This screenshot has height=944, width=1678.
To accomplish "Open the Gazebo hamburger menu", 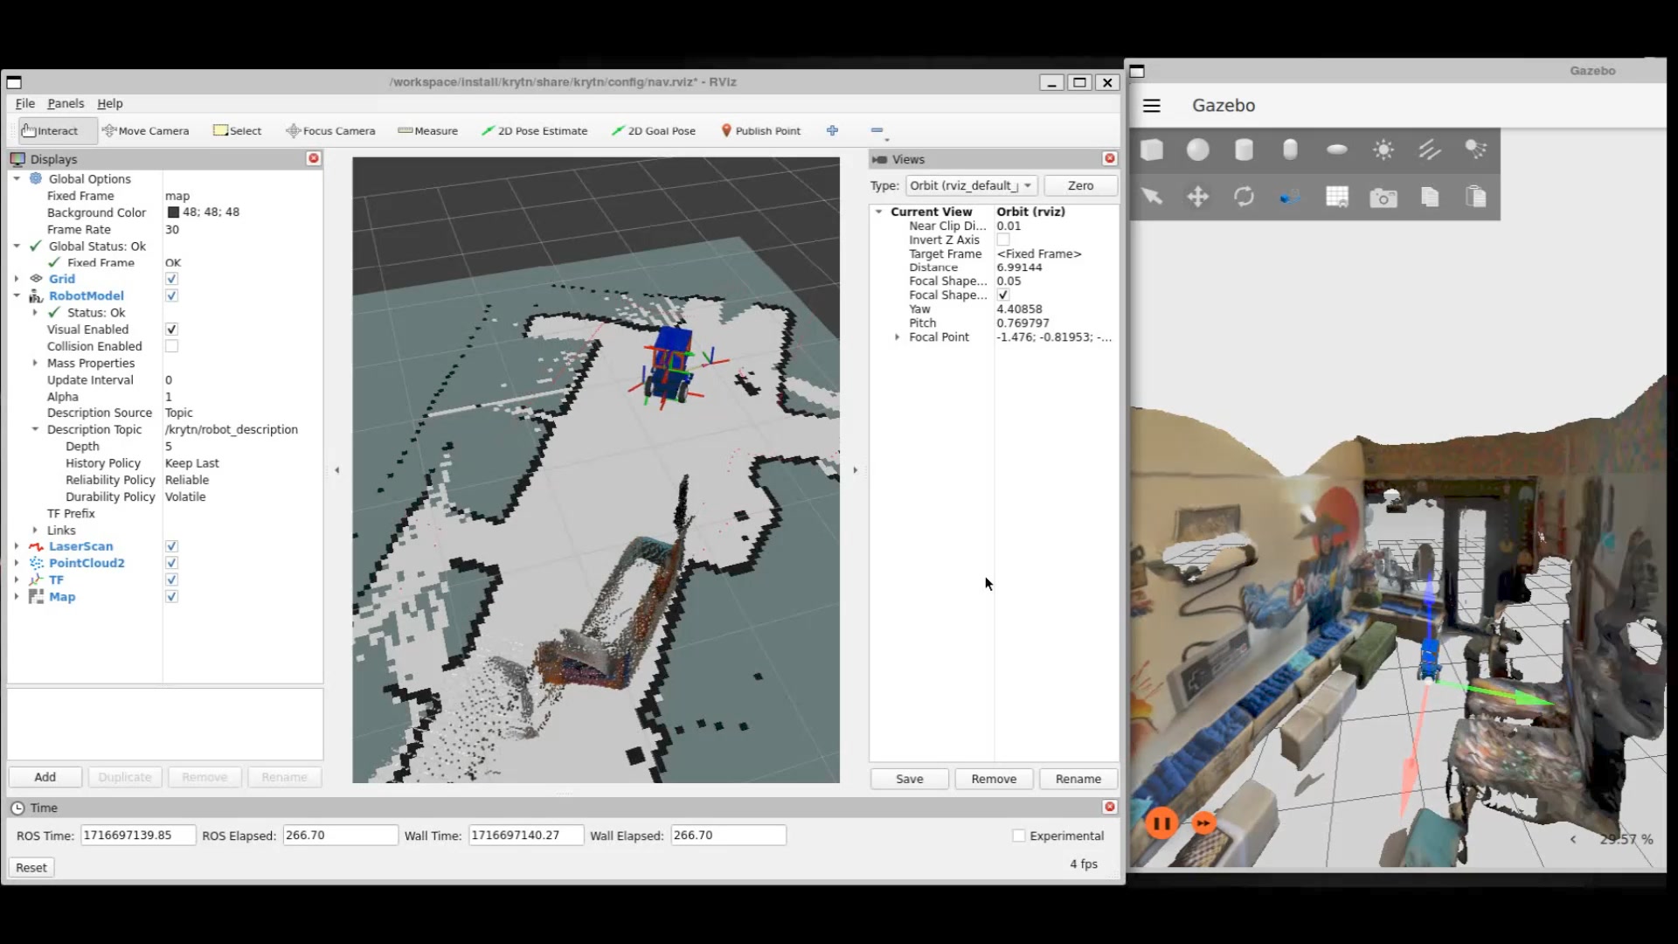I will tap(1152, 106).
